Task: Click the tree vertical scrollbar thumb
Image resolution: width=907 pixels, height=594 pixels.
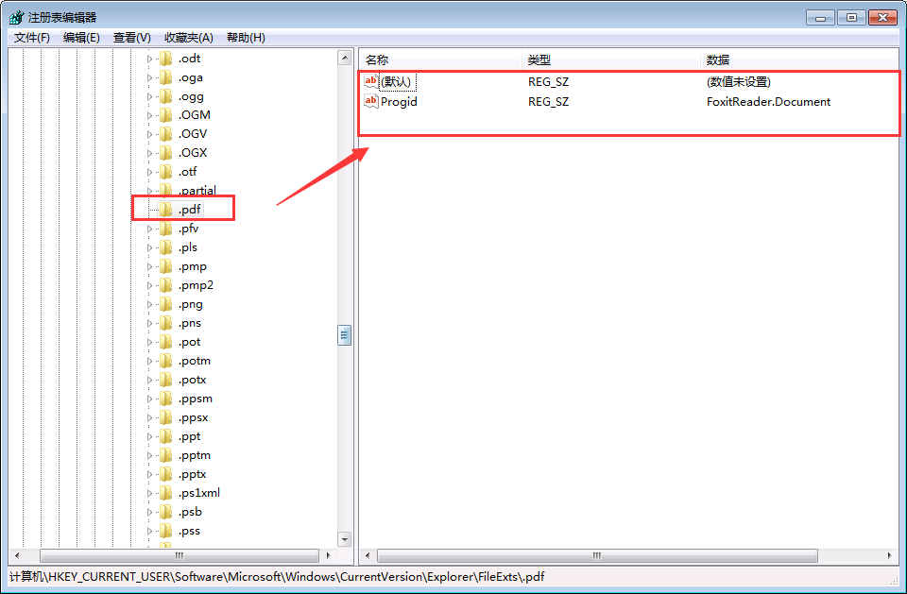Action: pyautogui.click(x=345, y=335)
